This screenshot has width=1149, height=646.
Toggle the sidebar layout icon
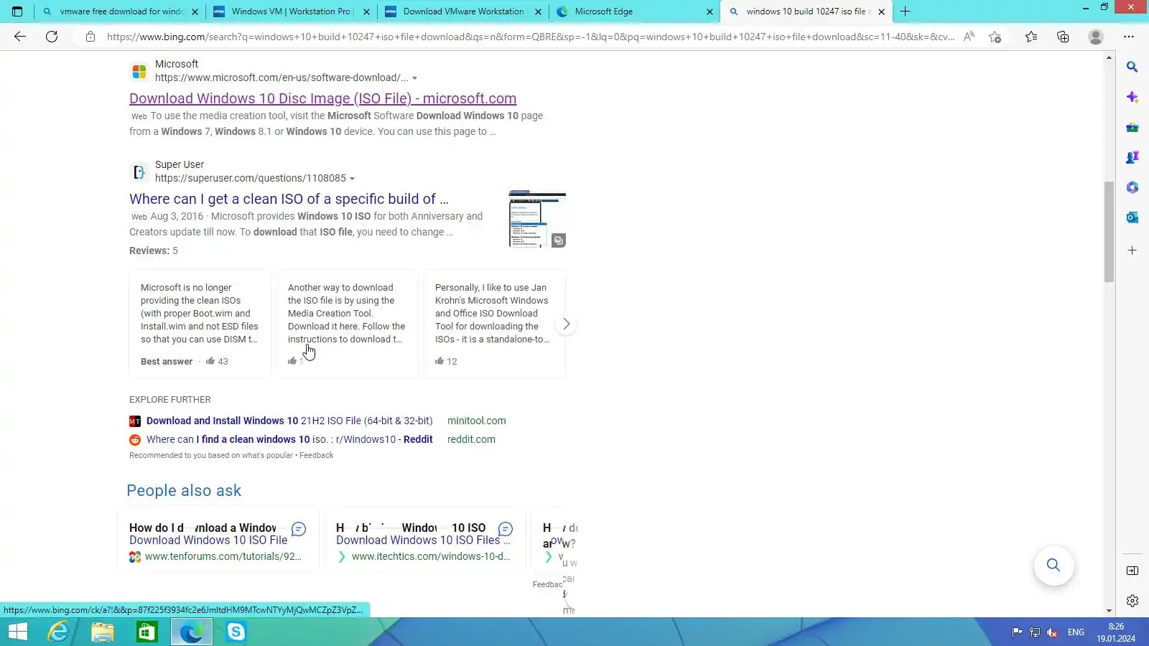(x=1132, y=571)
